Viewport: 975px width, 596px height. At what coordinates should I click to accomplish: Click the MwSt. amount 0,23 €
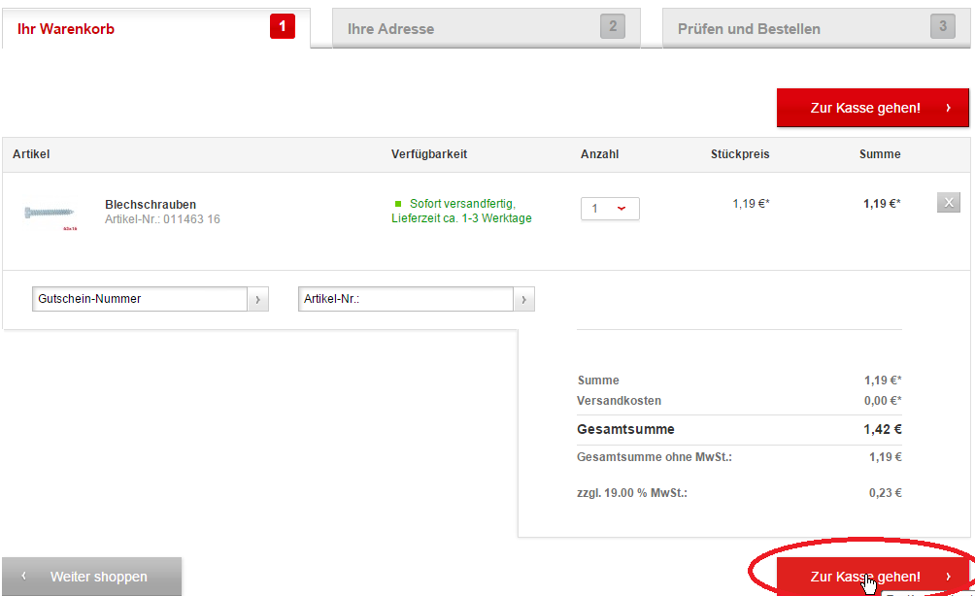885,493
